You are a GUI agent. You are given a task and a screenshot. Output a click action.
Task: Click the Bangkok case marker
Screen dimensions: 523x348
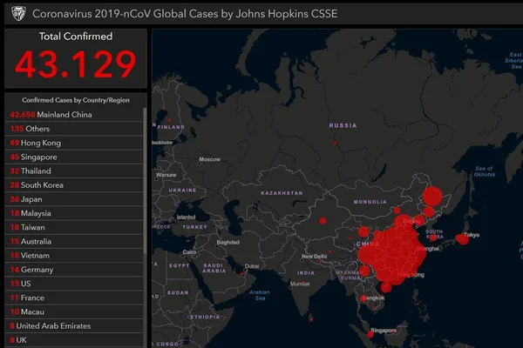click(x=363, y=298)
